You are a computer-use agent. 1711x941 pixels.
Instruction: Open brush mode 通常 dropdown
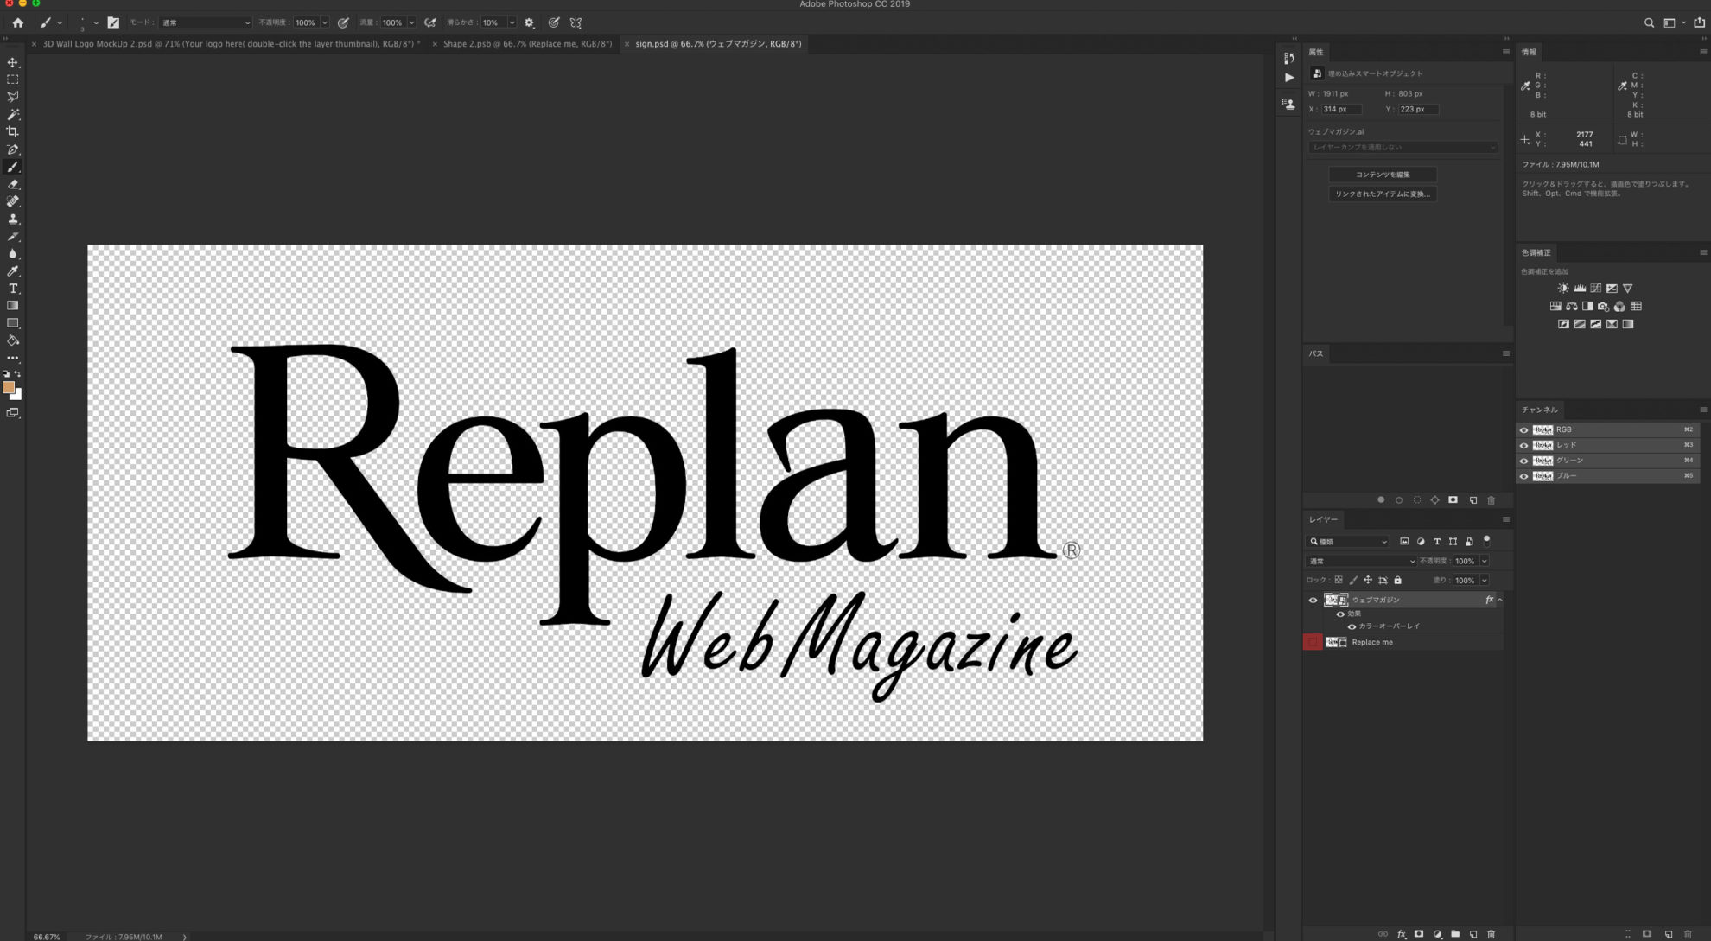pyautogui.click(x=205, y=22)
